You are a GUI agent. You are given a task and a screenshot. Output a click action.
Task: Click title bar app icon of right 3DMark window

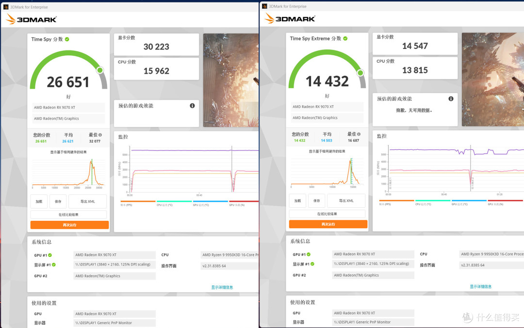tap(264, 6)
